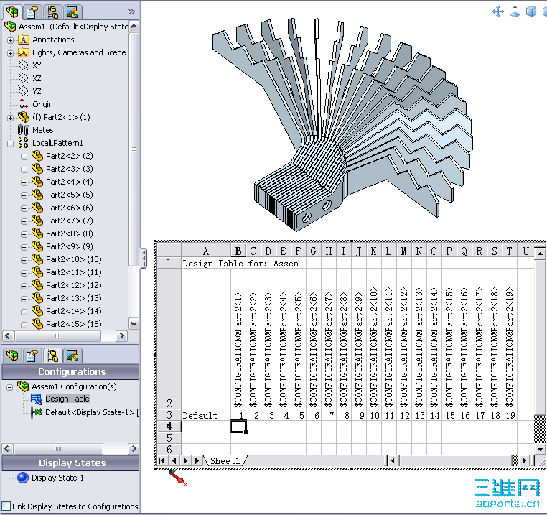Screen dimensions: 547x515
Task: Expand Lights, Cameras and Scene node
Action: coord(11,53)
